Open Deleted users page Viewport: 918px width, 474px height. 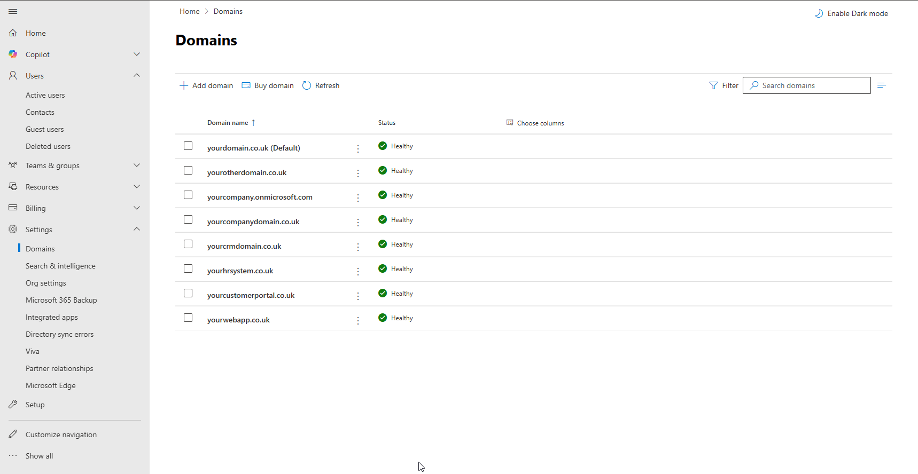click(48, 146)
